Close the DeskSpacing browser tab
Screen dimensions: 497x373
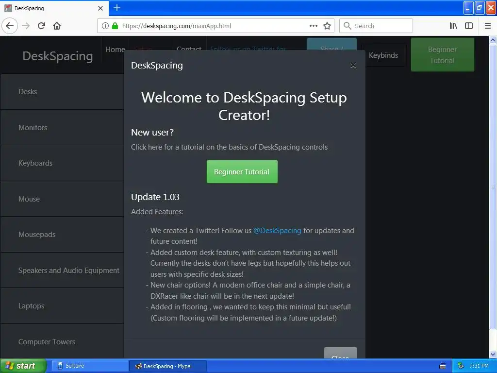point(100,8)
